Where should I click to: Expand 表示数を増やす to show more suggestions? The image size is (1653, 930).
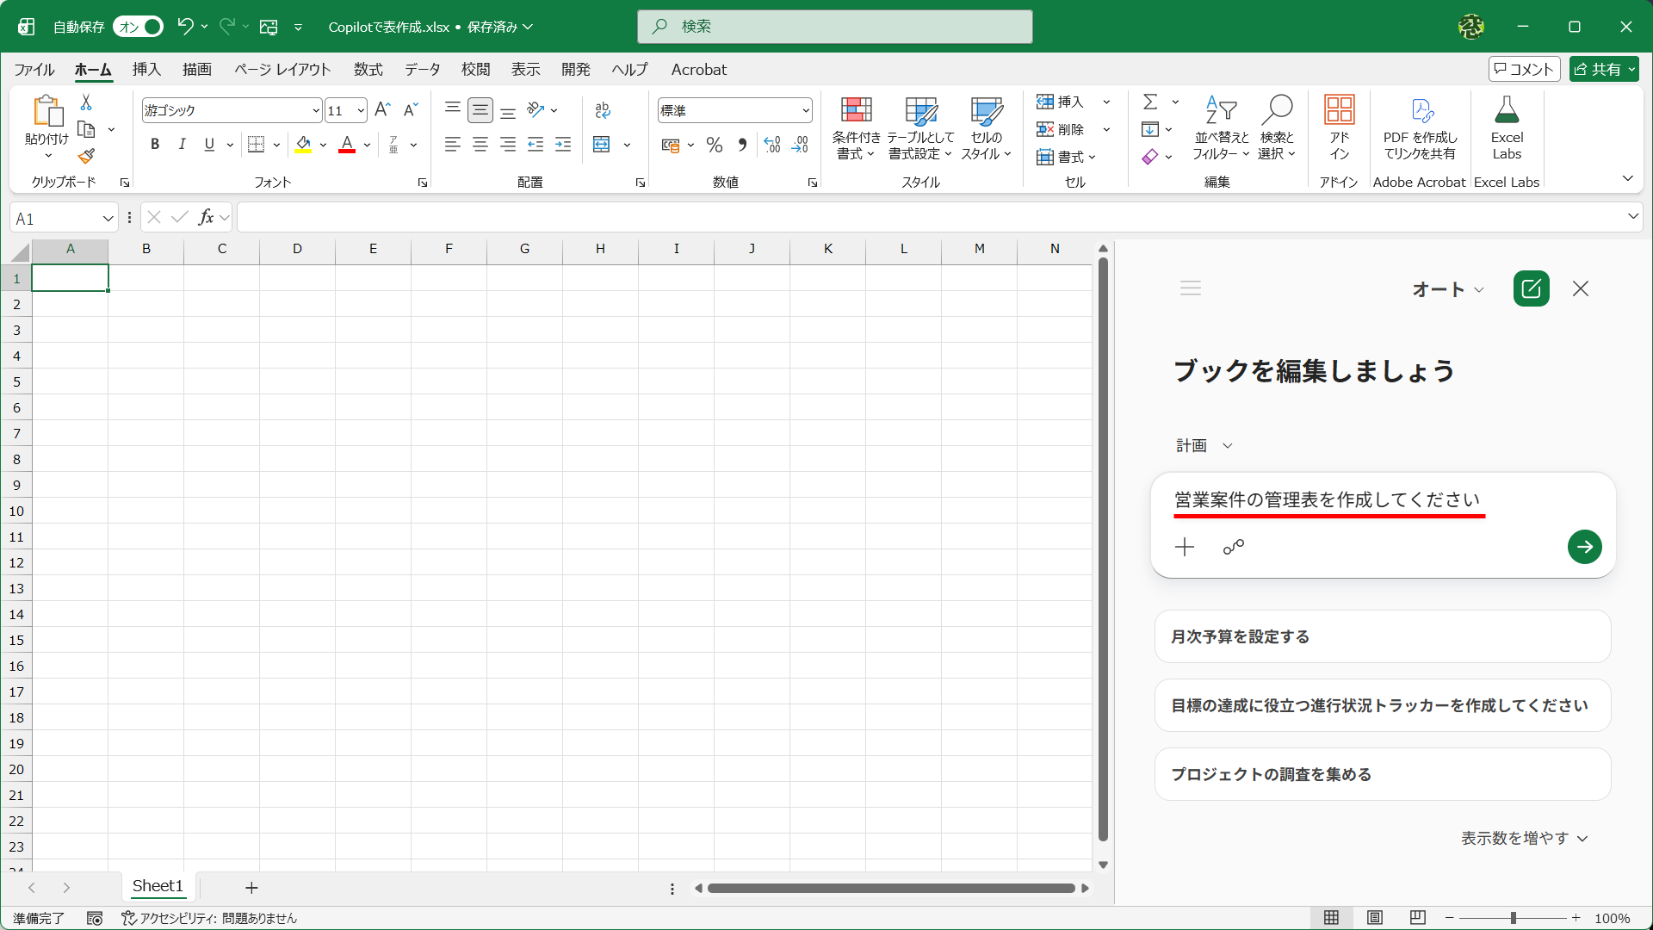tap(1524, 838)
